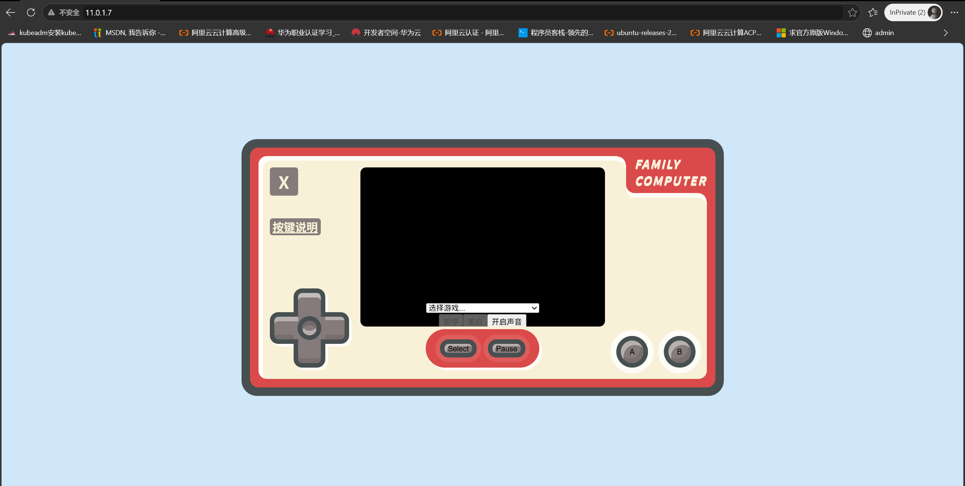Click the Select console button
Viewport: 965px width, 486px height.
pos(458,349)
